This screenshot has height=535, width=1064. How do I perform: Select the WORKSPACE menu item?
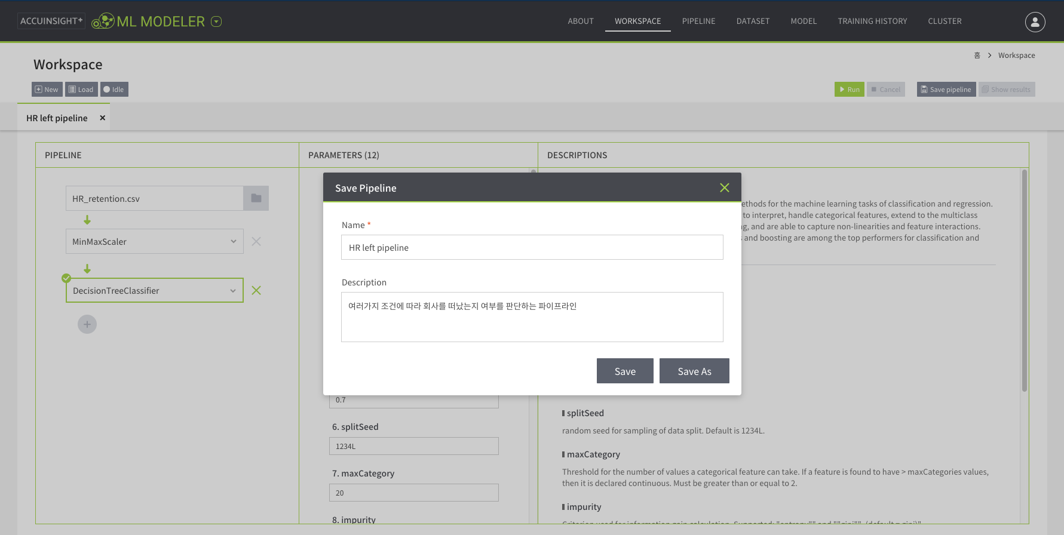[x=638, y=21]
